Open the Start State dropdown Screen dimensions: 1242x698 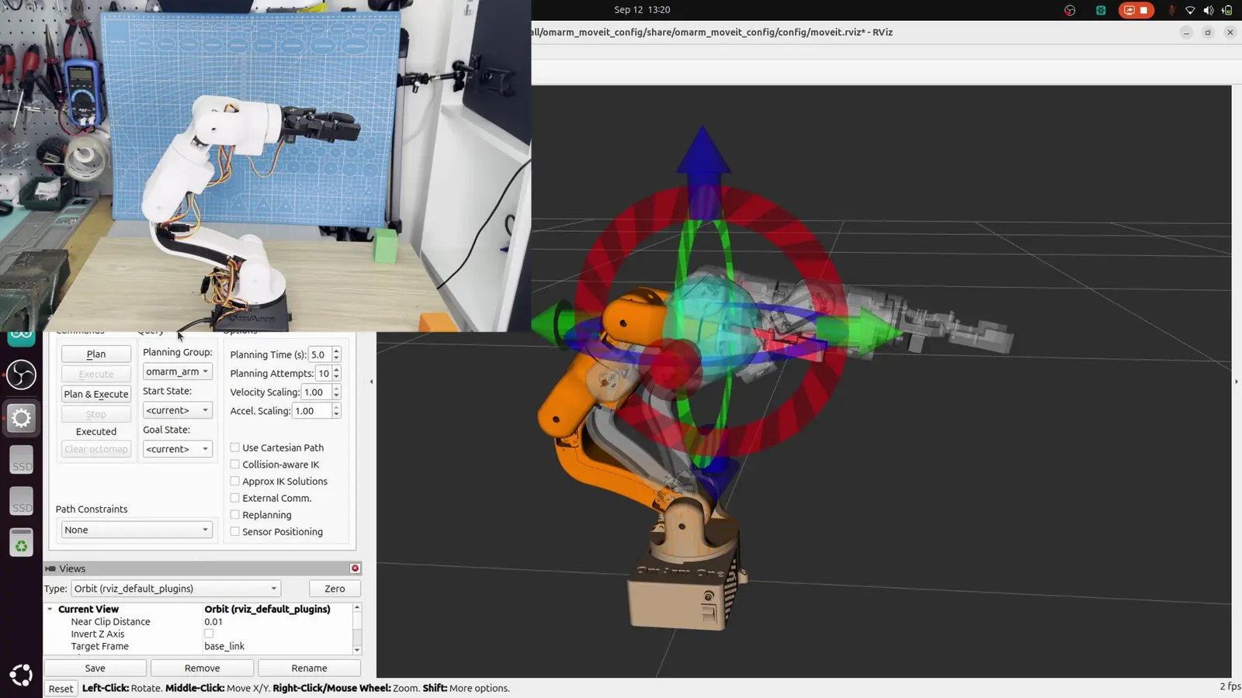(177, 410)
